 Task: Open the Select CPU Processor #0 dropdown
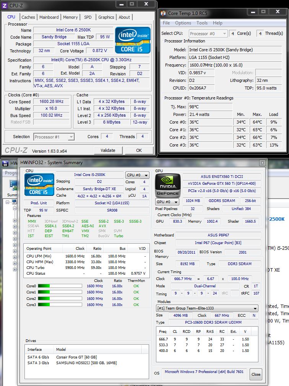point(208,34)
